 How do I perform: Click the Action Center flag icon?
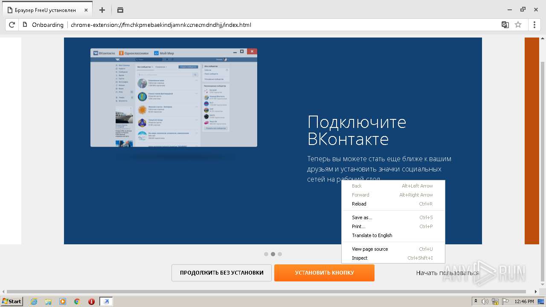[x=505, y=301]
